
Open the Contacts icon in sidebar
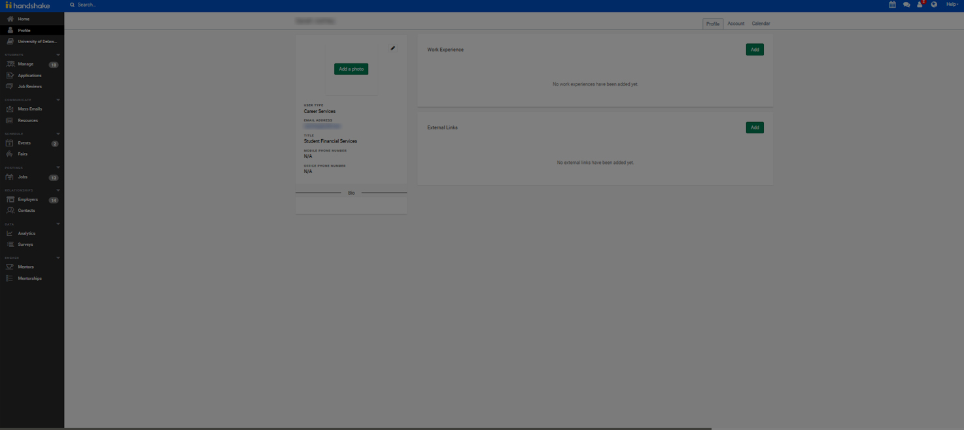click(10, 210)
